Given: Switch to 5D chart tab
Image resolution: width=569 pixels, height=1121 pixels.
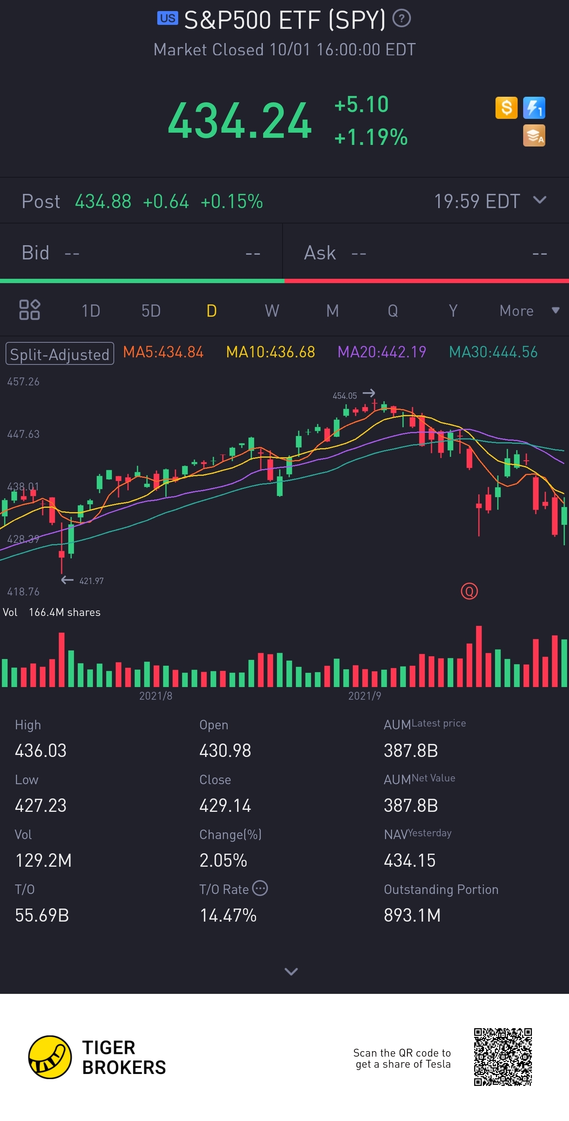Looking at the screenshot, I should (x=151, y=311).
